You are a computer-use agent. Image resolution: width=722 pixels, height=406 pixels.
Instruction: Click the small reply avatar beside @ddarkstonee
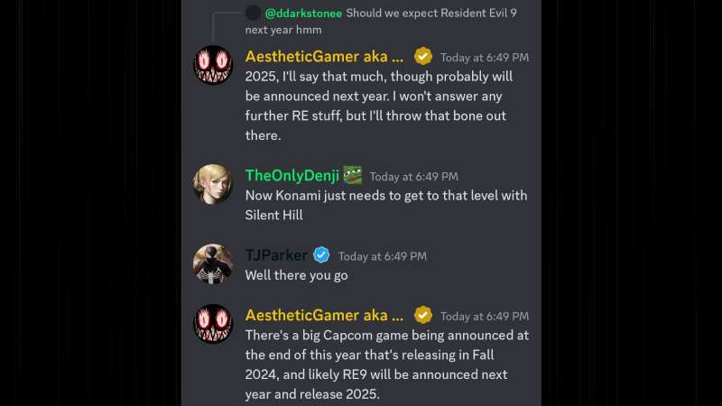point(254,13)
